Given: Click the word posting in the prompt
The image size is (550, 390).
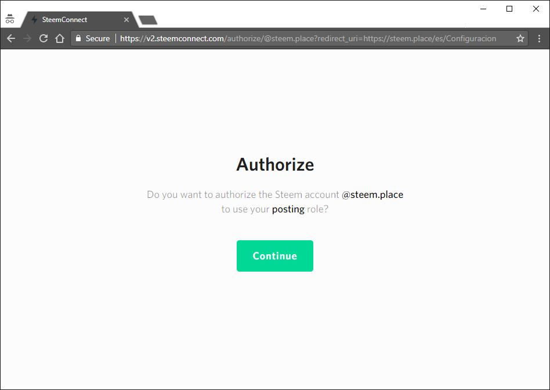Looking at the screenshot, I should [x=288, y=209].
